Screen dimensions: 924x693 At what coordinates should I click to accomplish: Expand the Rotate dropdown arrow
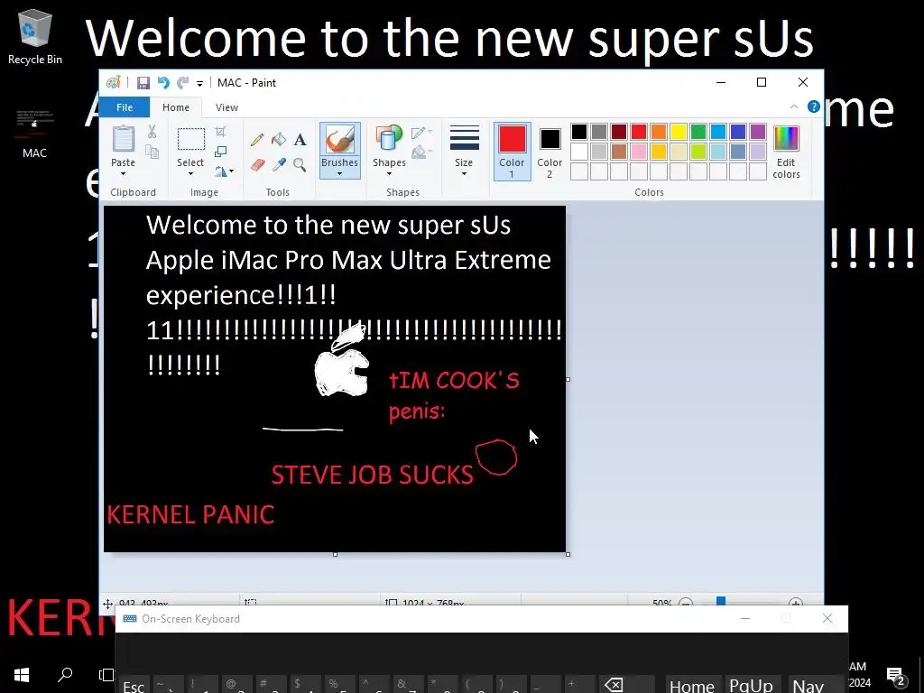[x=232, y=171]
